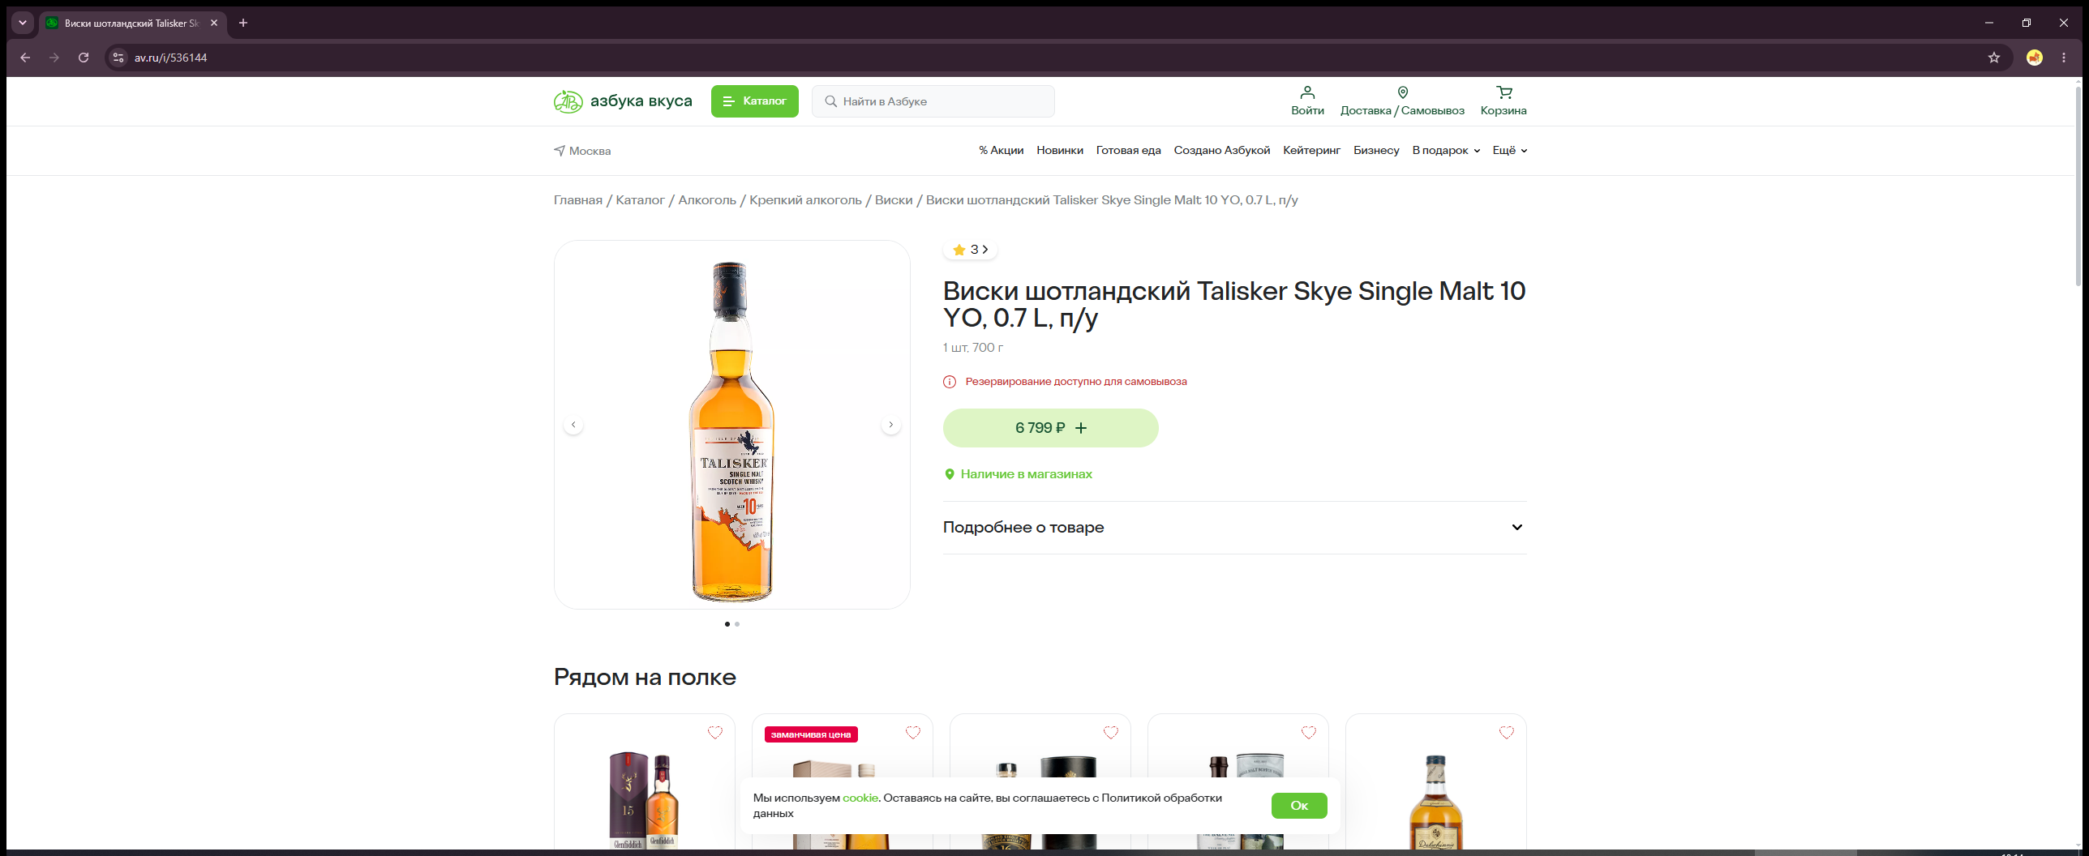Open Доставка / Самовывоз location selector
The image size is (2089, 856).
(x=1402, y=101)
